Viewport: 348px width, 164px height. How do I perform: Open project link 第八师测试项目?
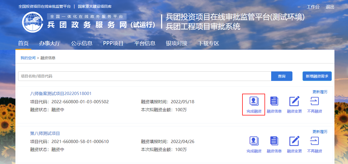pyautogui.click(x=45, y=133)
